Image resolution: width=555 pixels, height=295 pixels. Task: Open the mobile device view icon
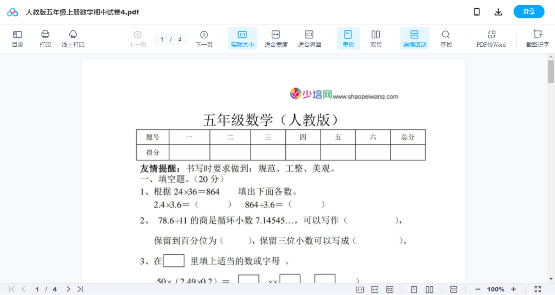[x=477, y=12]
